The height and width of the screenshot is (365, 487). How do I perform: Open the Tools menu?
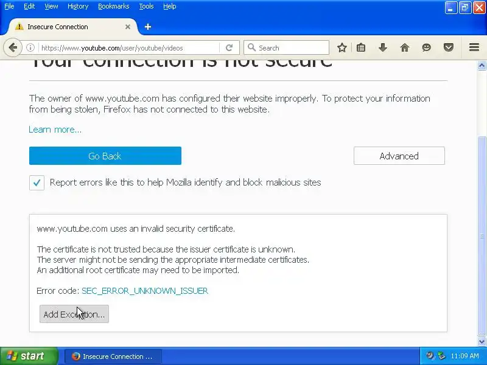[146, 6]
